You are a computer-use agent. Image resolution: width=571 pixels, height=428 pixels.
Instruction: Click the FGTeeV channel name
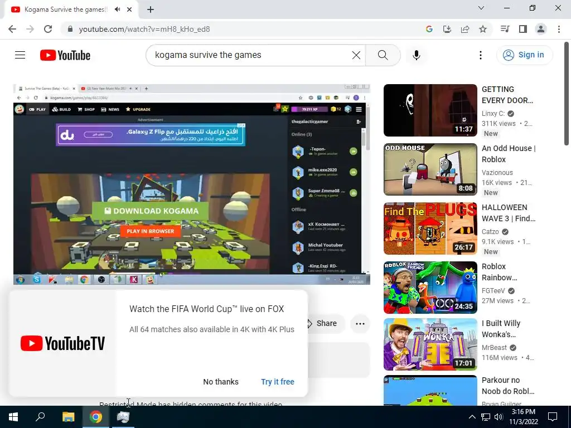(x=493, y=290)
